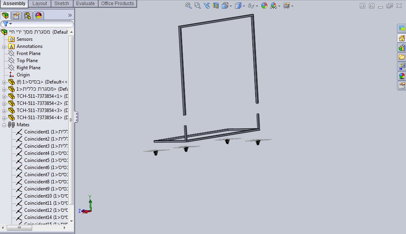
Task: Open the DisplayManager tab in left panel
Action: coord(38,15)
